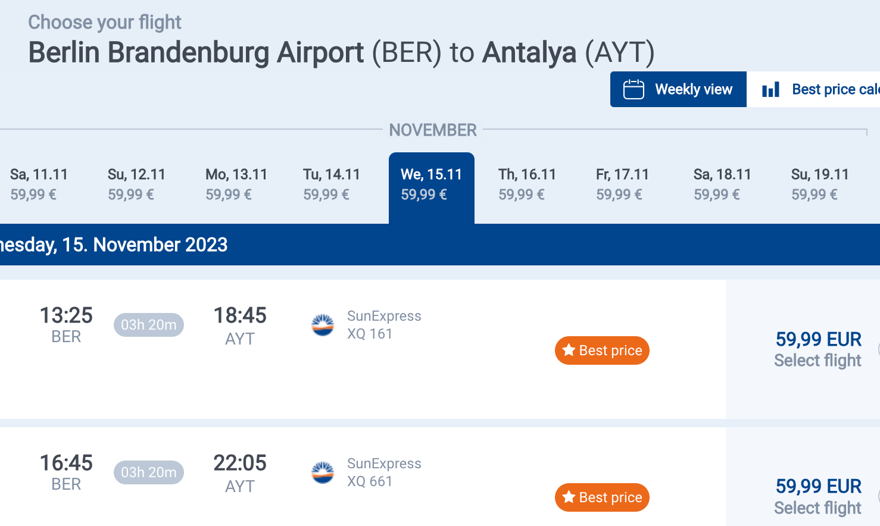Viewport: 880px width, 526px height.
Task: Choose Sunday 12.11 in date strip
Action: (136, 184)
